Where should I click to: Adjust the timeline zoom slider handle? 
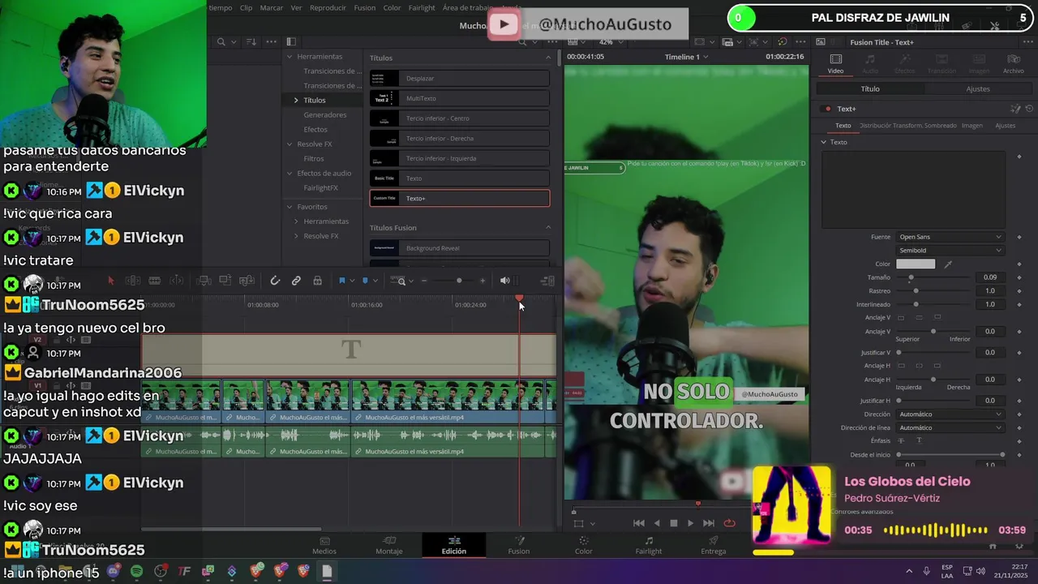point(459,281)
